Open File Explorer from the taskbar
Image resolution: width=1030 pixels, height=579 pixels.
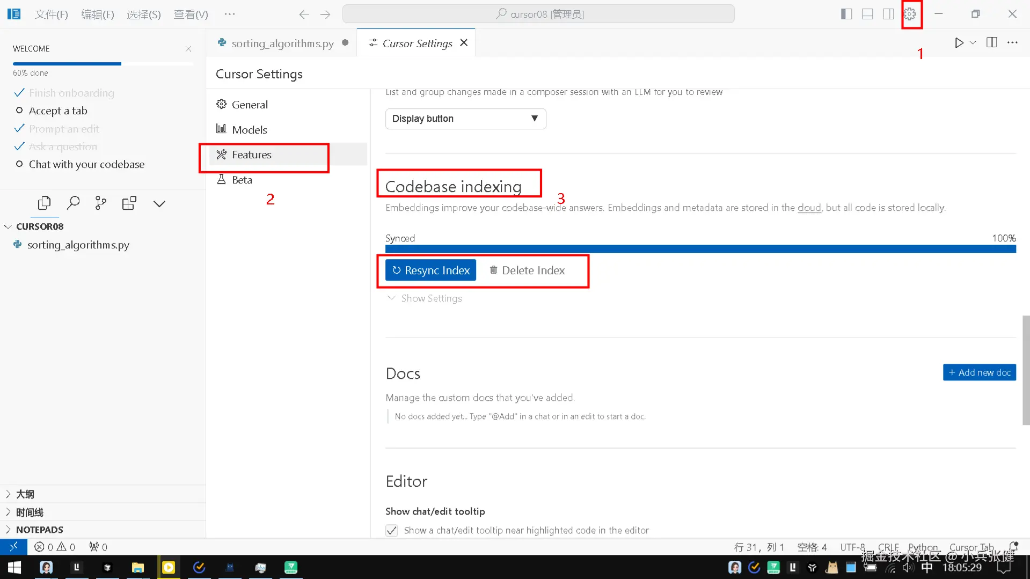click(138, 567)
